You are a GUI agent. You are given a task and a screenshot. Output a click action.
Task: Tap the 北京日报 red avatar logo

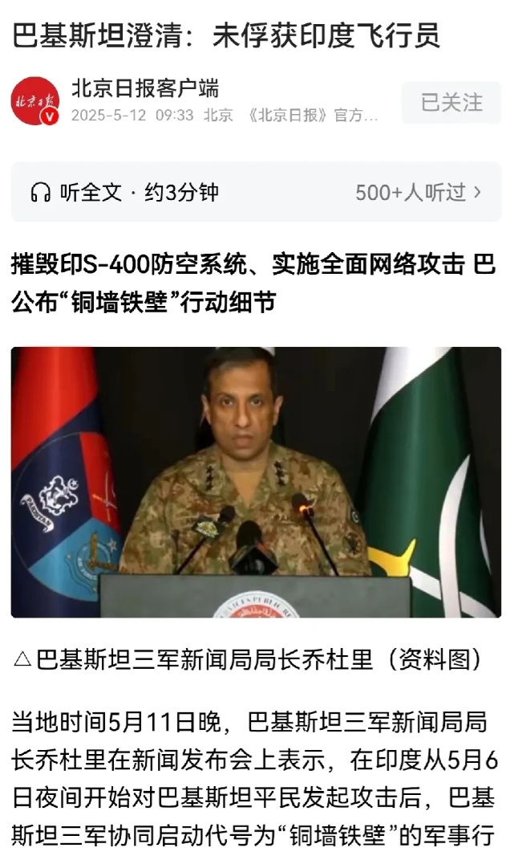pyautogui.click(x=35, y=101)
